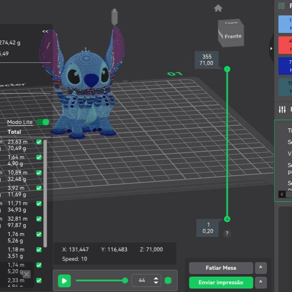Select the teal filament swatch
The height and width of the screenshot is (292, 292).
click(285, 87)
